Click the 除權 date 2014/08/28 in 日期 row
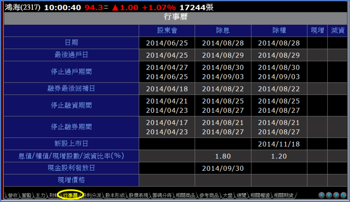350x202 pixels. pyautogui.click(x=279, y=43)
